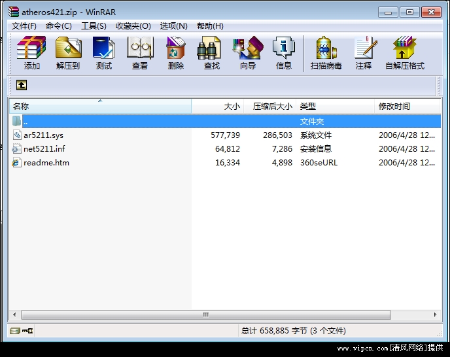
Task: Click the drive icon in status bar
Action: pos(14,331)
